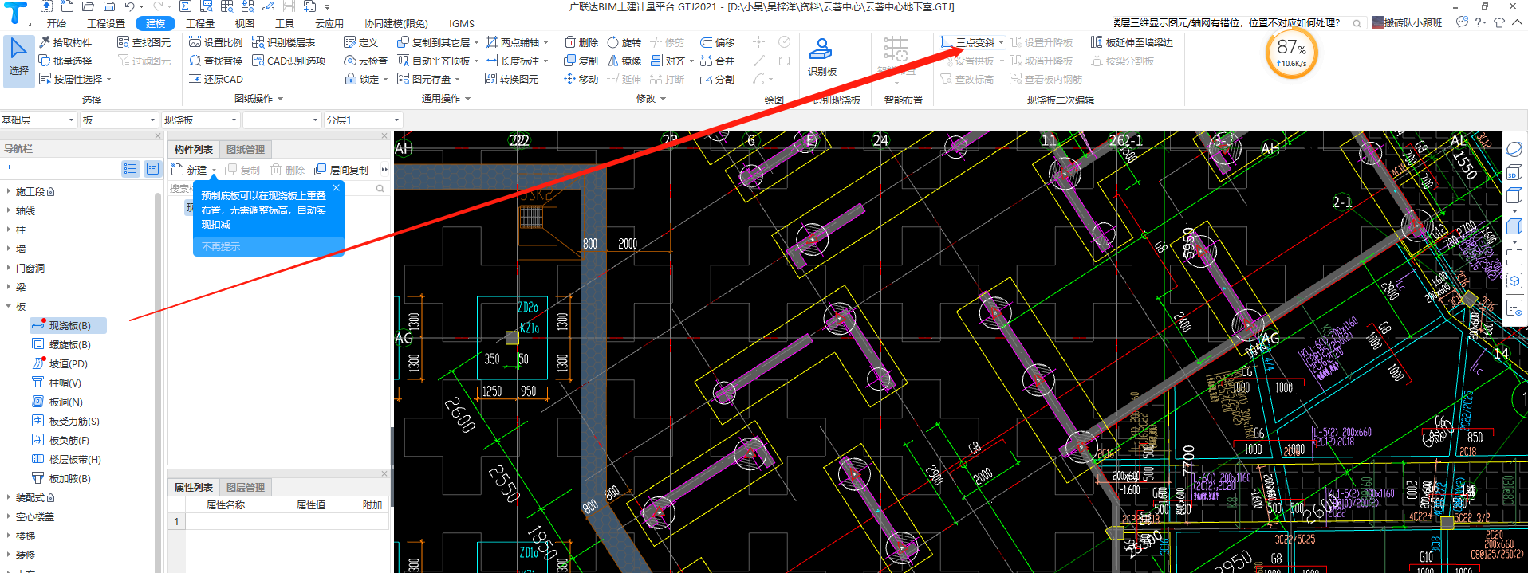Collapse the 板 tree node

(x=9, y=306)
